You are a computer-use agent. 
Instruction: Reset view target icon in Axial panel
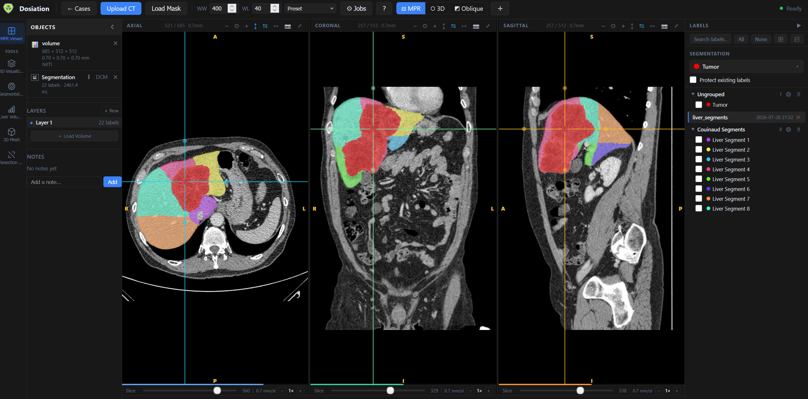pyautogui.click(x=237, y=26)
